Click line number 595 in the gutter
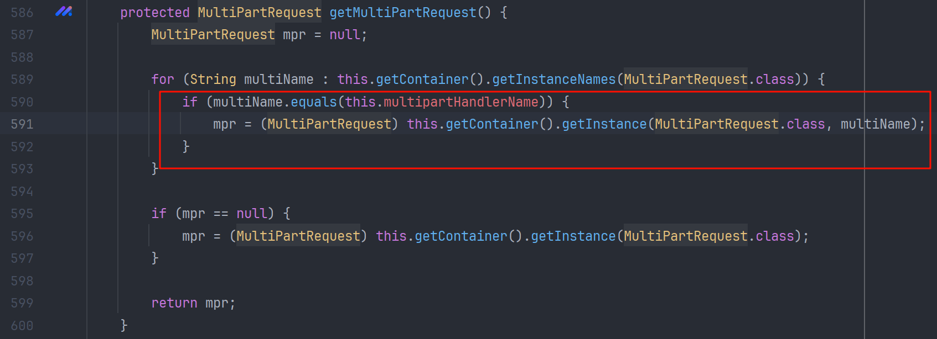The width and height of the screenshot is (937, 339). pos(22,214)
